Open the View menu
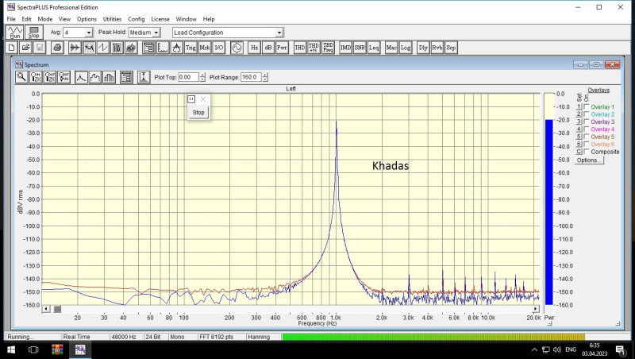 click(x=64, y=19)
